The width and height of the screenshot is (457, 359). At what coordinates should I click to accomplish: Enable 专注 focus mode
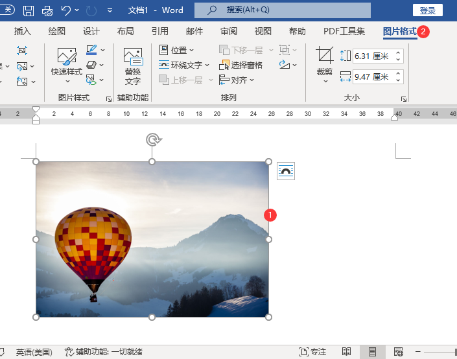click(x=312, y=352)
